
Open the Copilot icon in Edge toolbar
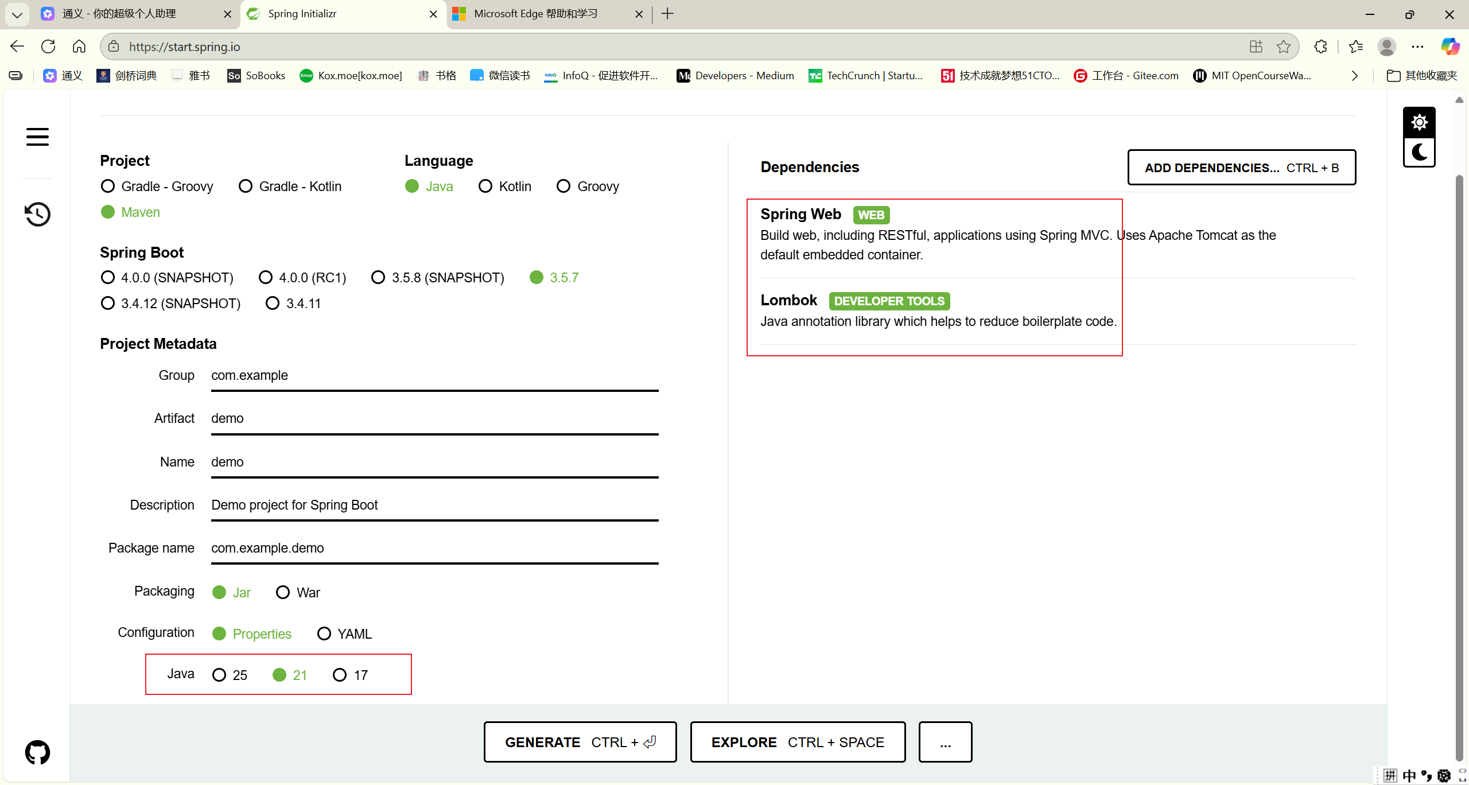click(1450, 46)
